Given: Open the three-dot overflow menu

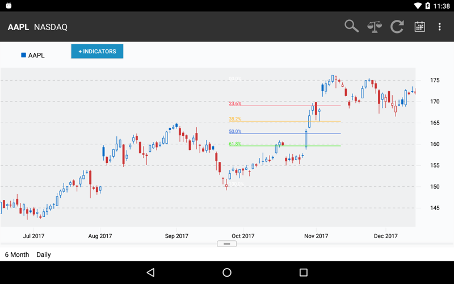Looking at the screenshot, I should [439, 27].
